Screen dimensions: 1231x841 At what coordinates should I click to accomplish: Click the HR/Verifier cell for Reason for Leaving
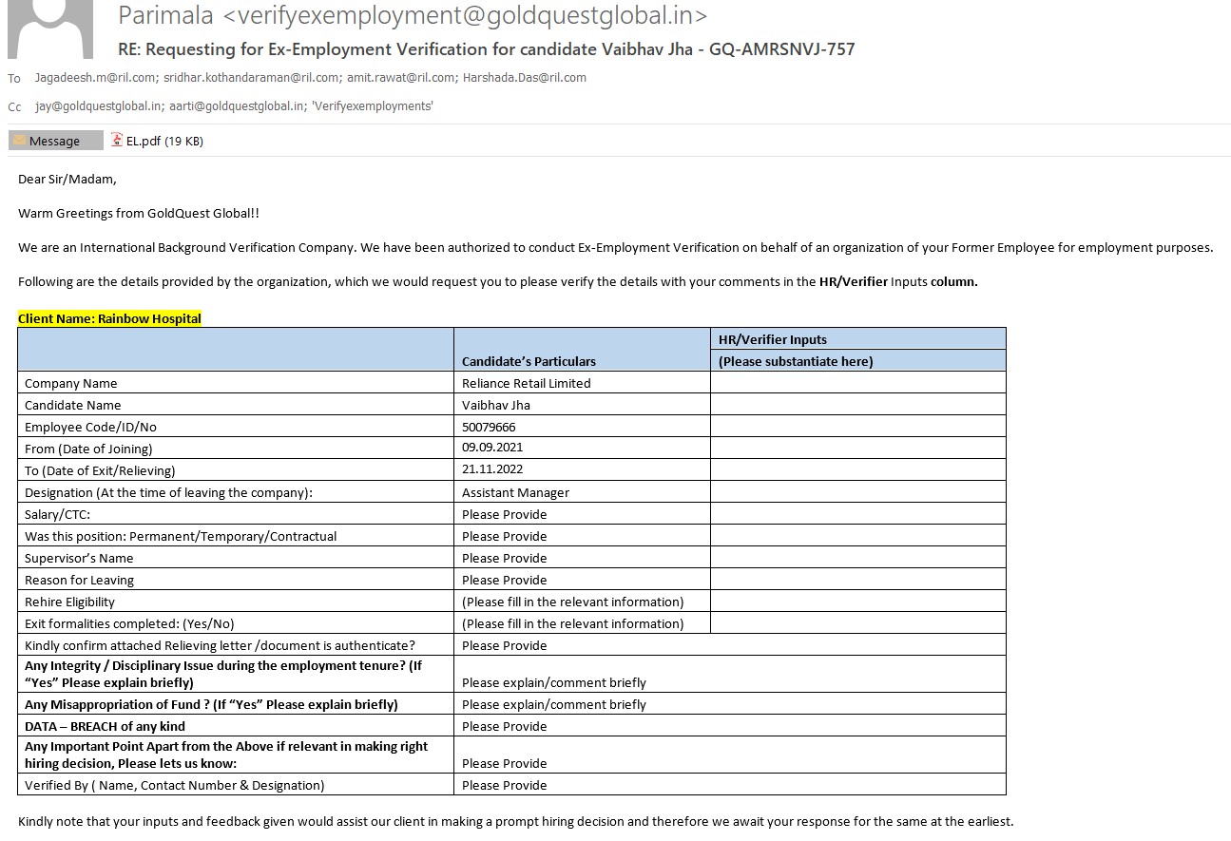coord(856,580)
